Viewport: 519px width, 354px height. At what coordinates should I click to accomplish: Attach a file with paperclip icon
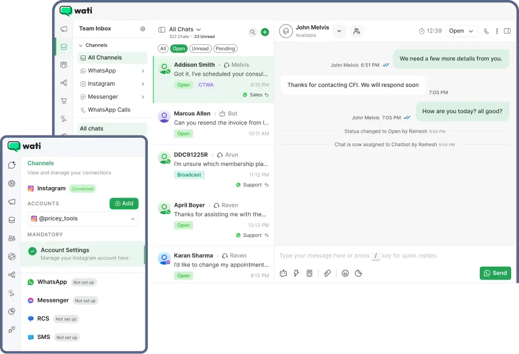[x=328, y=273]
